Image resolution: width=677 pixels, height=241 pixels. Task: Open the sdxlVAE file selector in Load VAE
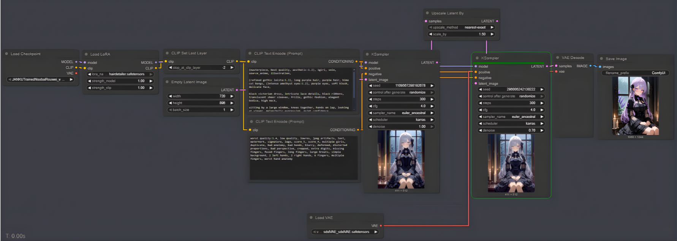click(x=345, y=232)
